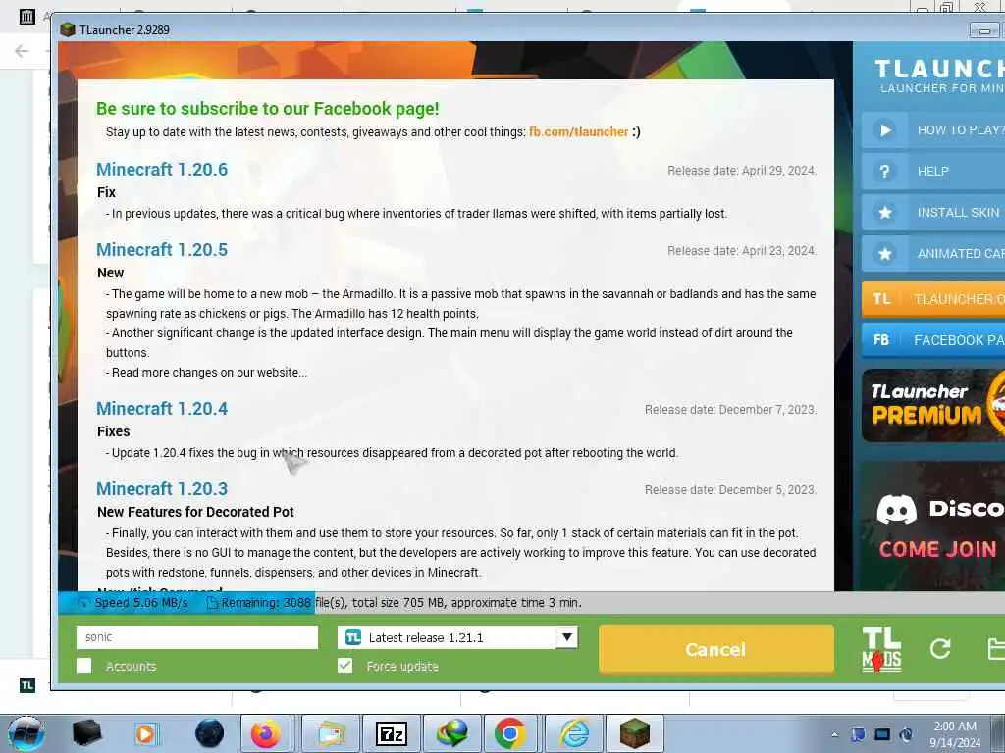Click the Minecraft 1.20.4 heading

162,409
